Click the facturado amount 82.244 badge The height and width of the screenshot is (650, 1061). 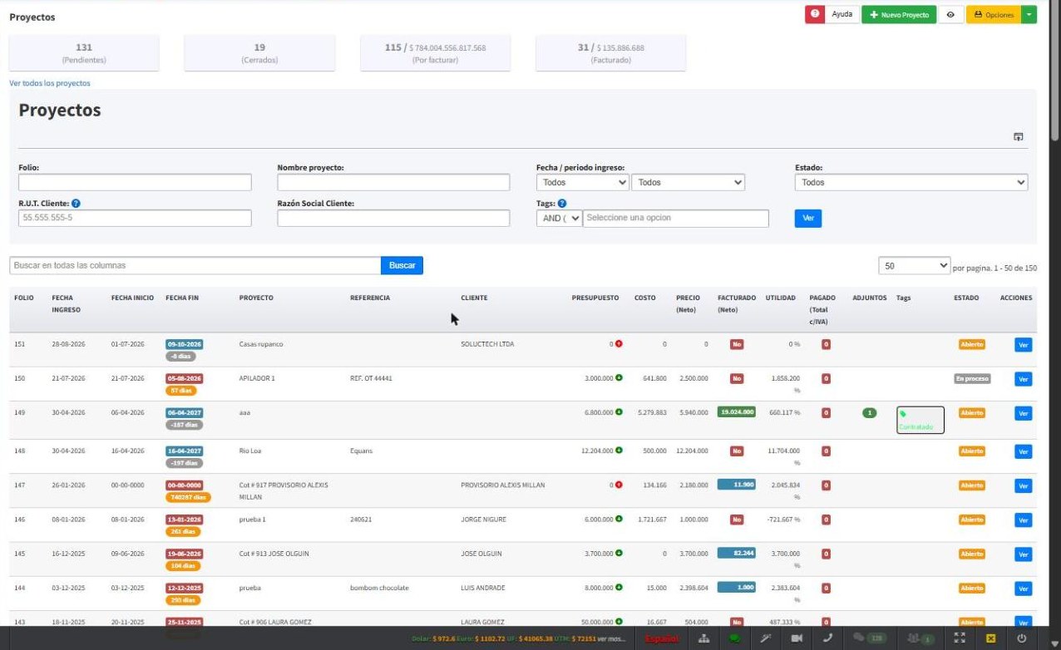(737, 553)
